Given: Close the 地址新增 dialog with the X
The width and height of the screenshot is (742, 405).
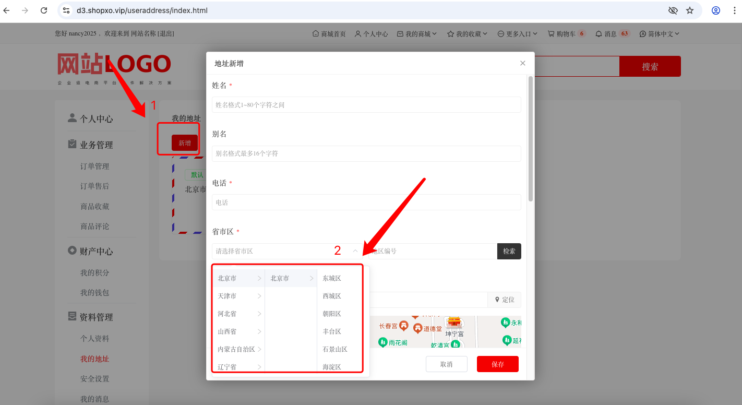Looking at the screenshot, I should point(523,63).
